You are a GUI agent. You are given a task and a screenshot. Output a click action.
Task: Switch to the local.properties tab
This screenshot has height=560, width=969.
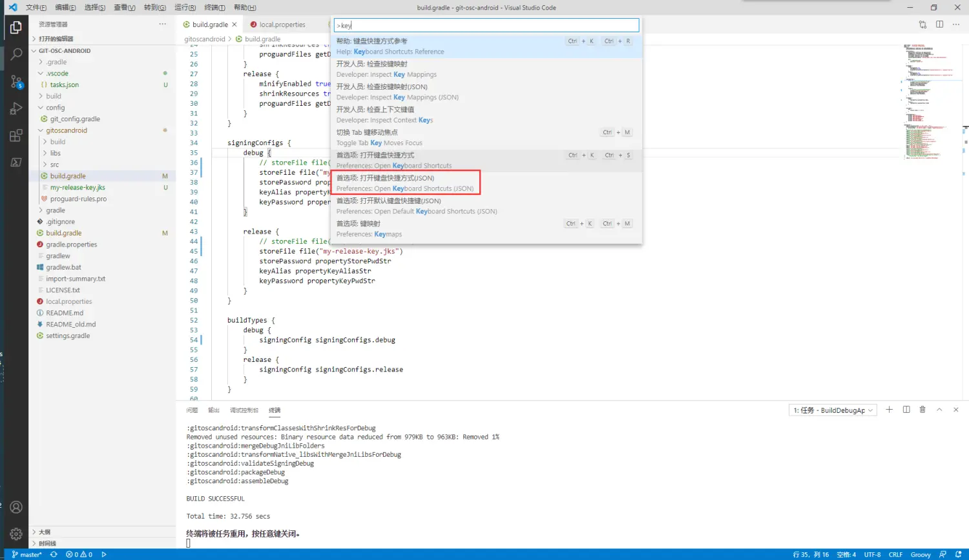tap(282, 25)
